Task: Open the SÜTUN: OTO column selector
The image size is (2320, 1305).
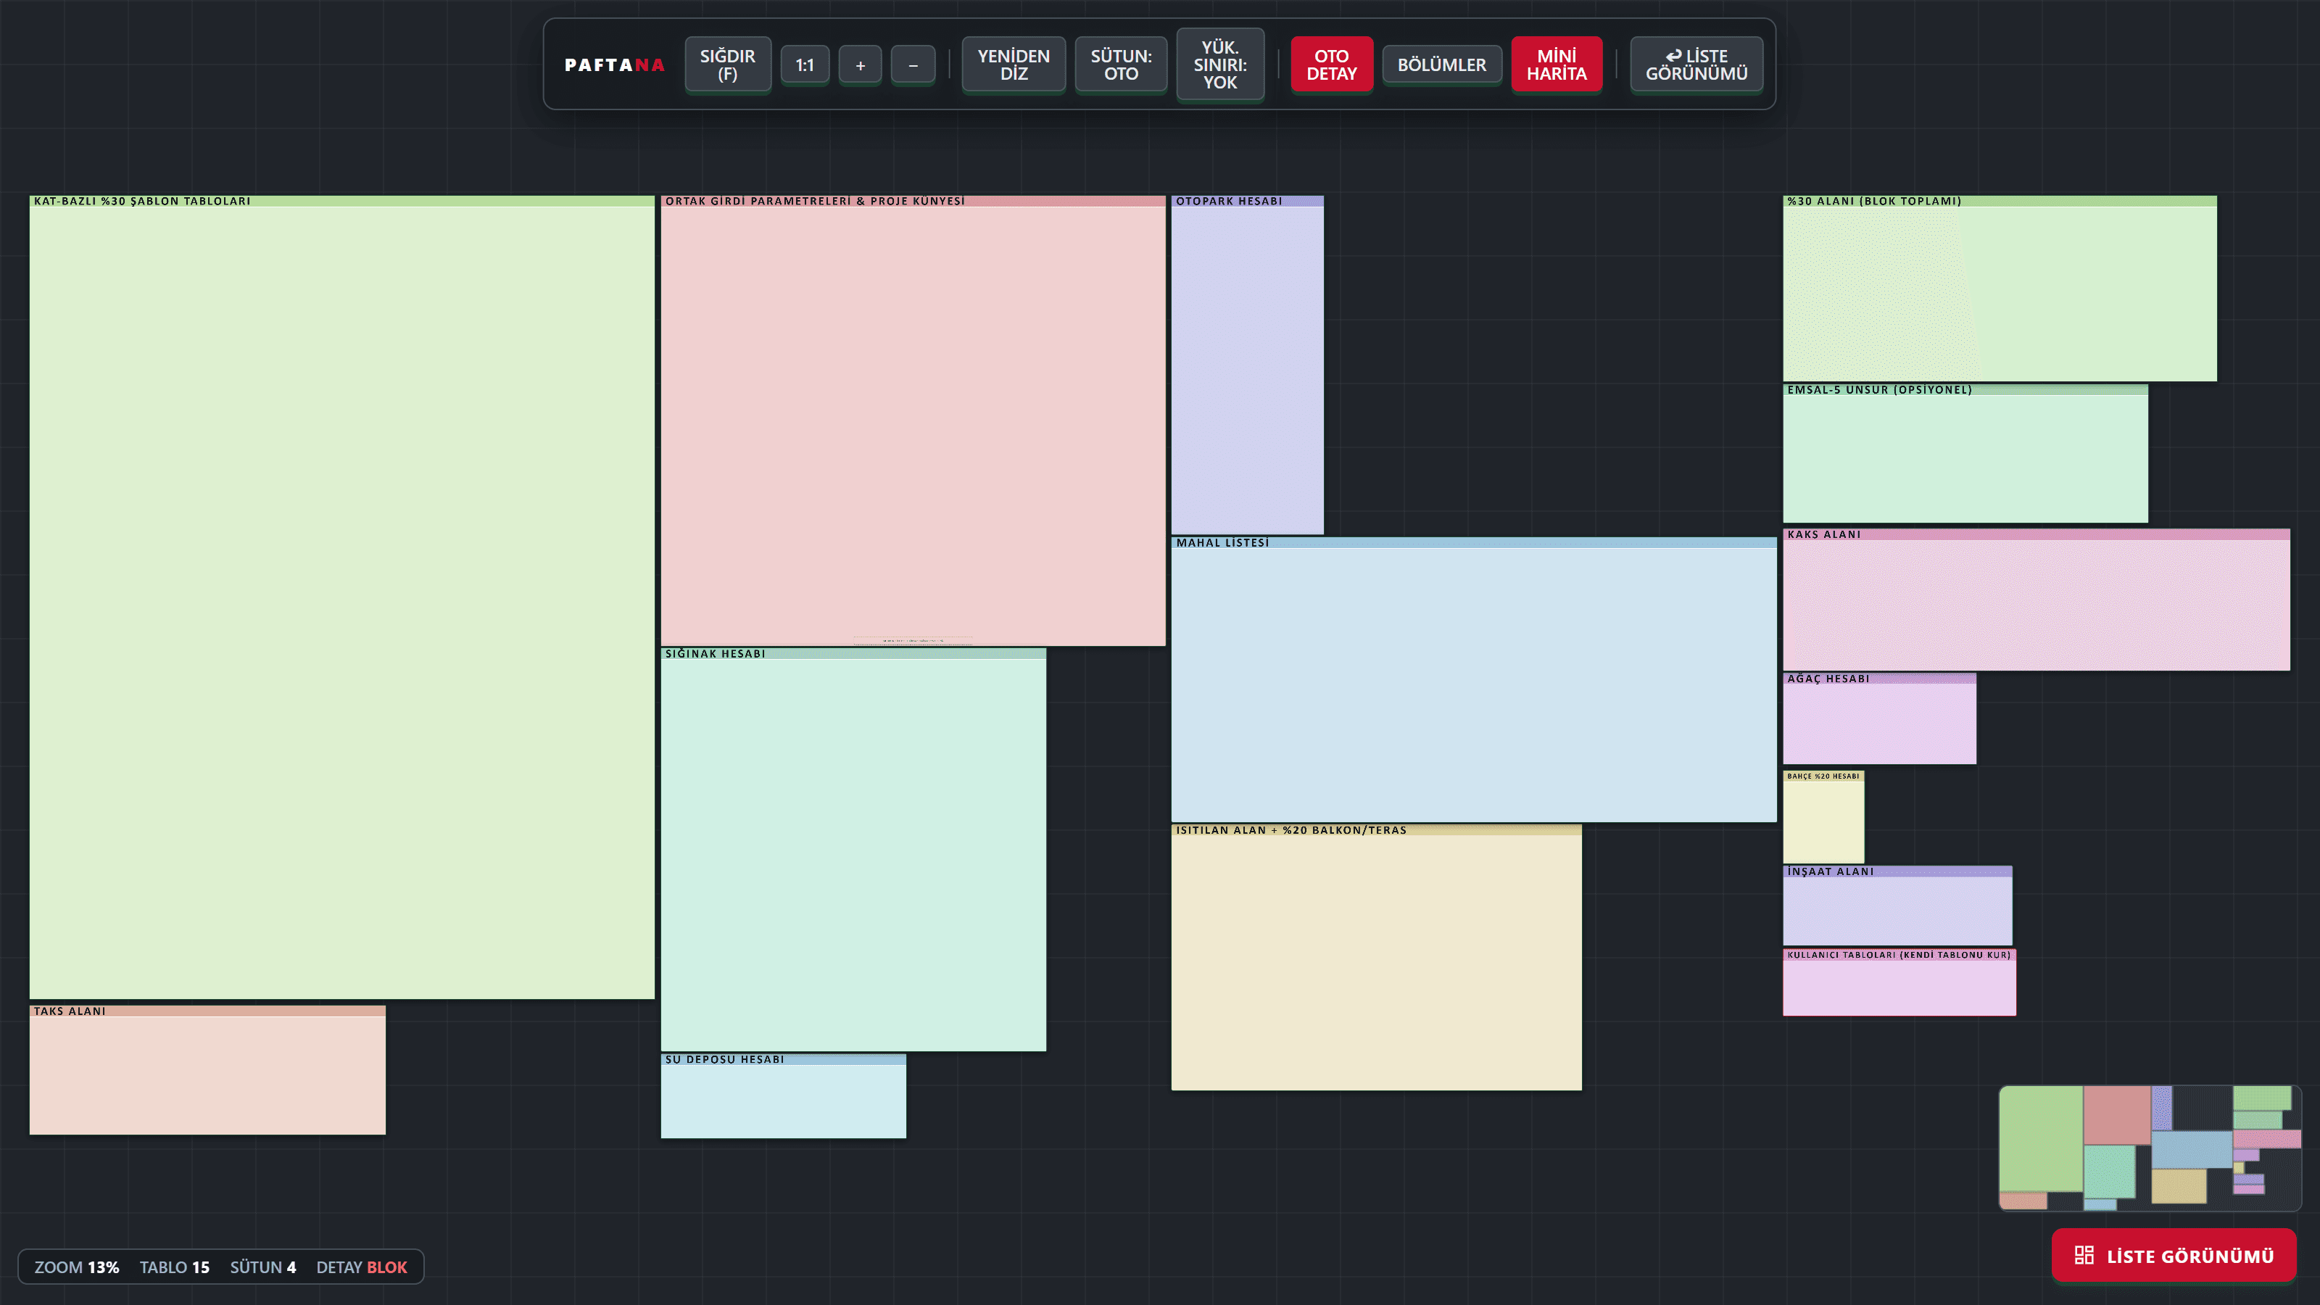Action: click(1122, 65)
